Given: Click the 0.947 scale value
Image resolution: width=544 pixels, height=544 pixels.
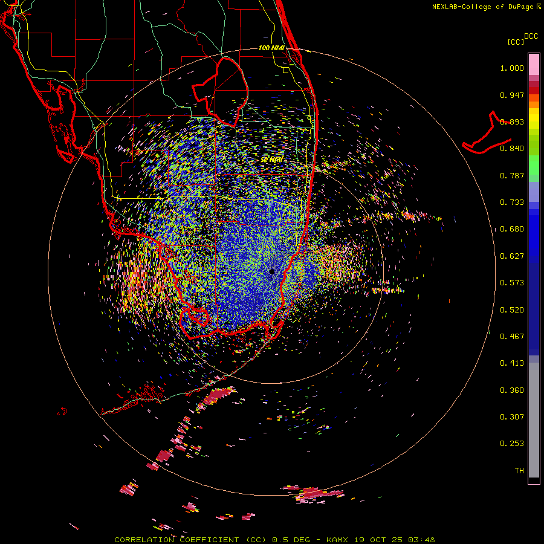Looking at the screenshot, I should [x=512, y=95].
